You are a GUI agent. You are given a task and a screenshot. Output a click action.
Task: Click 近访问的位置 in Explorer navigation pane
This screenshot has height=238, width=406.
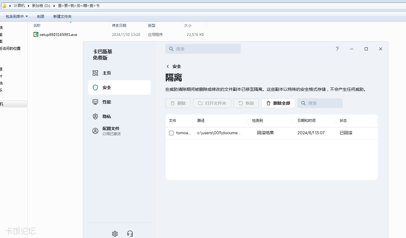coord(10,48)
